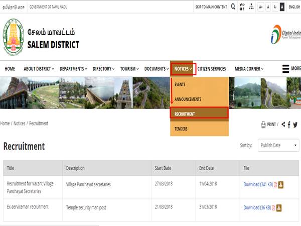Go to HOME menu item
Viewport: 301px width, 226px height.
click(10, 69)
